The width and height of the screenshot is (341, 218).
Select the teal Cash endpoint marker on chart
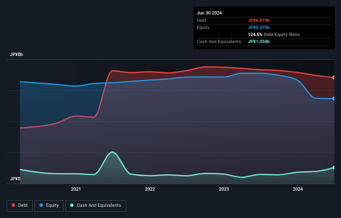point(334,167)
